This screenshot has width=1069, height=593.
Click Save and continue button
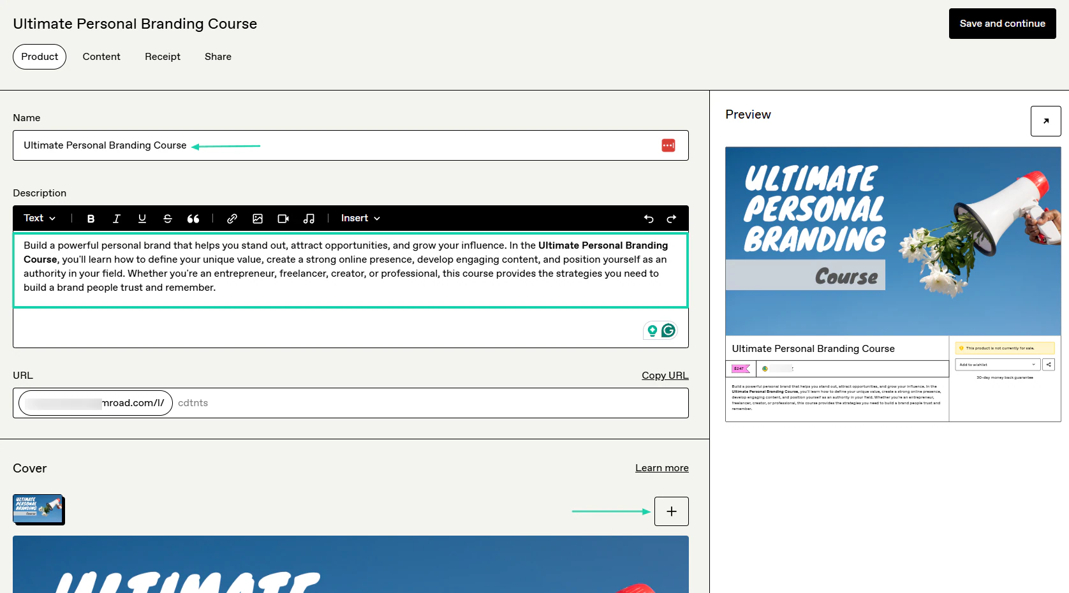pos(1003,24)
